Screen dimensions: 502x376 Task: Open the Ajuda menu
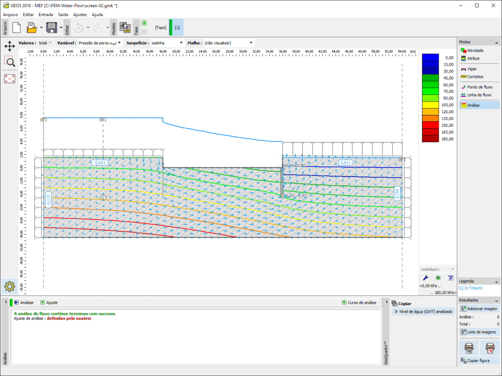pos(98,14)
